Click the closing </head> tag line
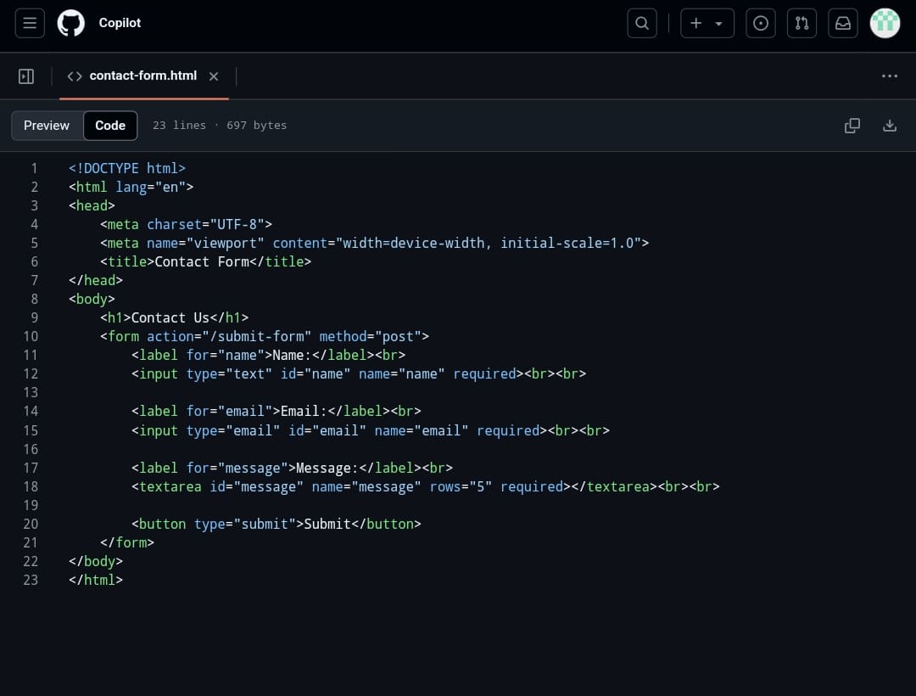The width and height of the screenshot is (916, 696). click(x=96, y=280)
